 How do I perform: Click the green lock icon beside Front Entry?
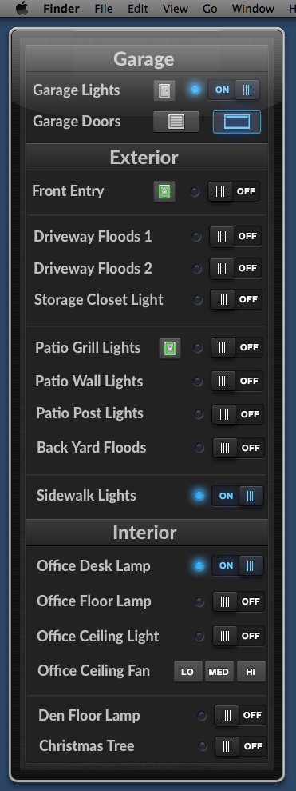click(164, 192)
